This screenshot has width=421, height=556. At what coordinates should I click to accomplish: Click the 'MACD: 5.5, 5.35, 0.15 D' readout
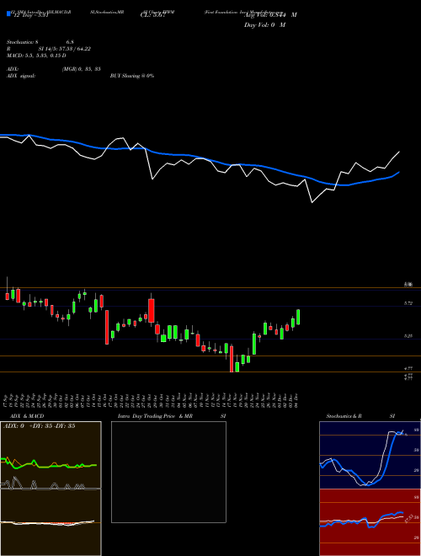click(36, 56)
